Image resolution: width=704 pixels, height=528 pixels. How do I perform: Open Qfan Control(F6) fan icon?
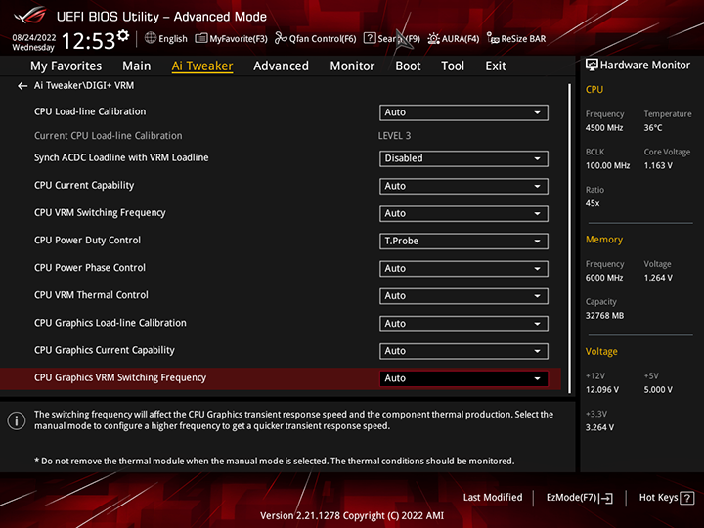[x=281, y=39]
